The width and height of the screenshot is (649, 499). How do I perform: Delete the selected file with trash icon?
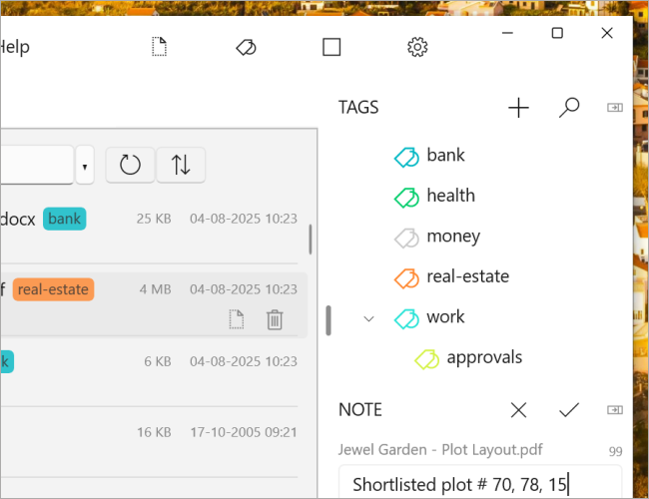point(275,319)
